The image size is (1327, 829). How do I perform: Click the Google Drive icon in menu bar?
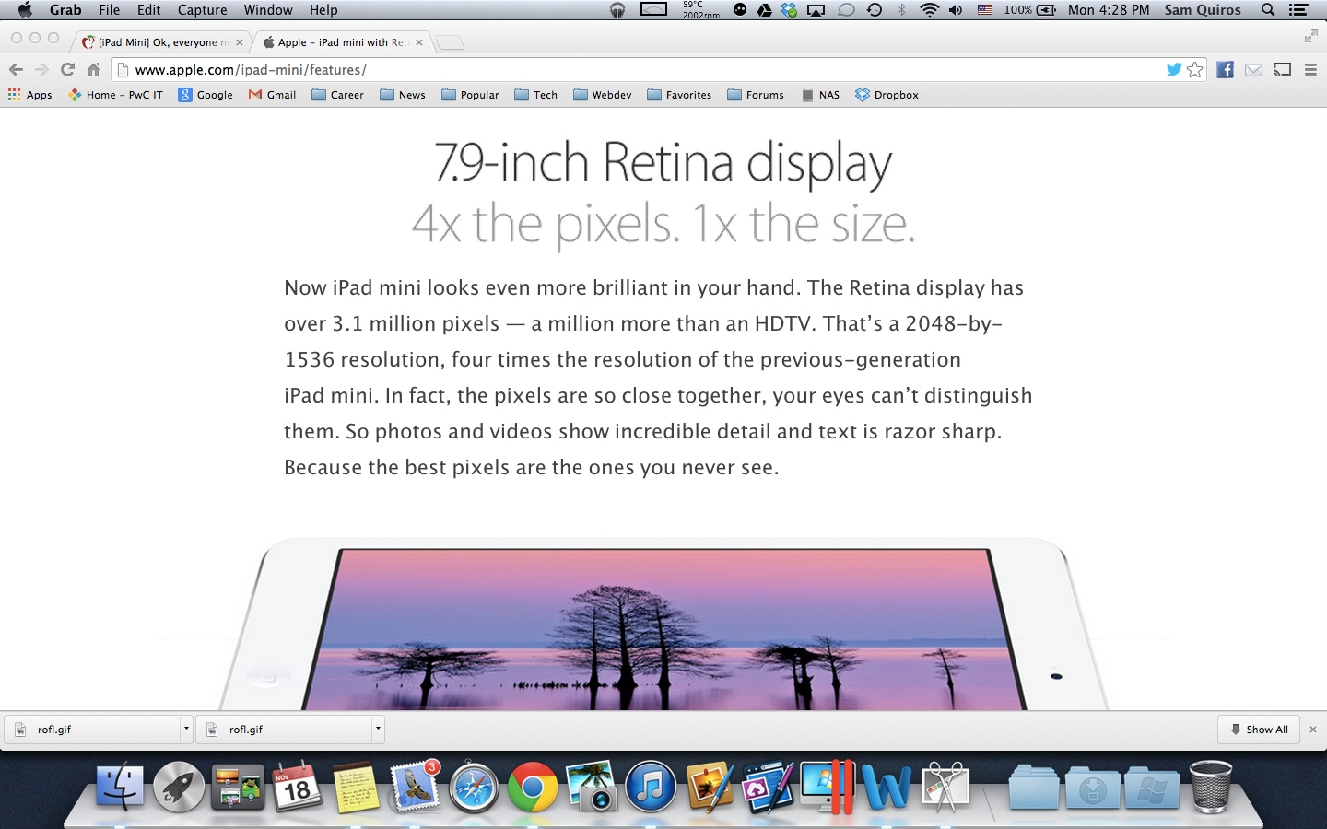pyautogui.click(x=764, y=10)
